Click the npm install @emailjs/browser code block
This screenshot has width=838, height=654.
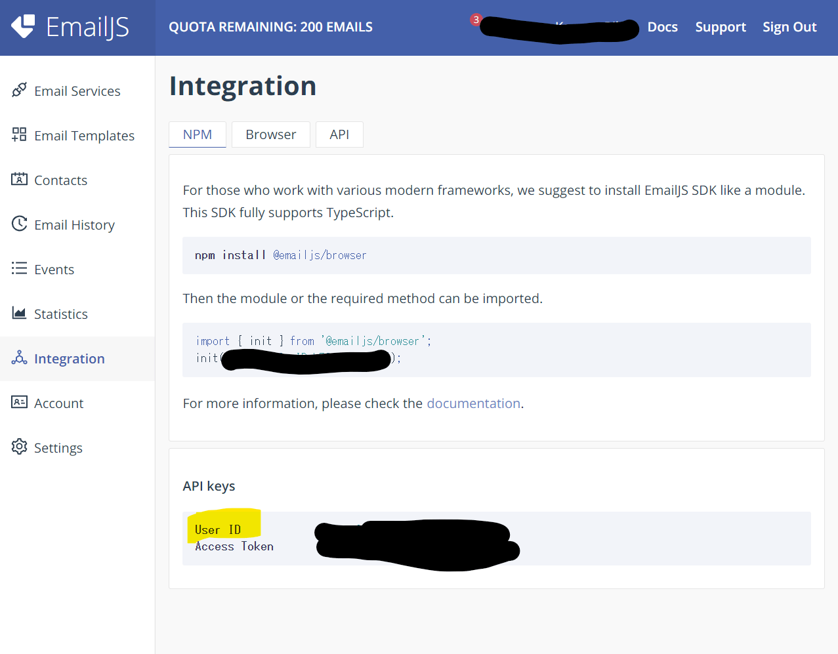497,255
